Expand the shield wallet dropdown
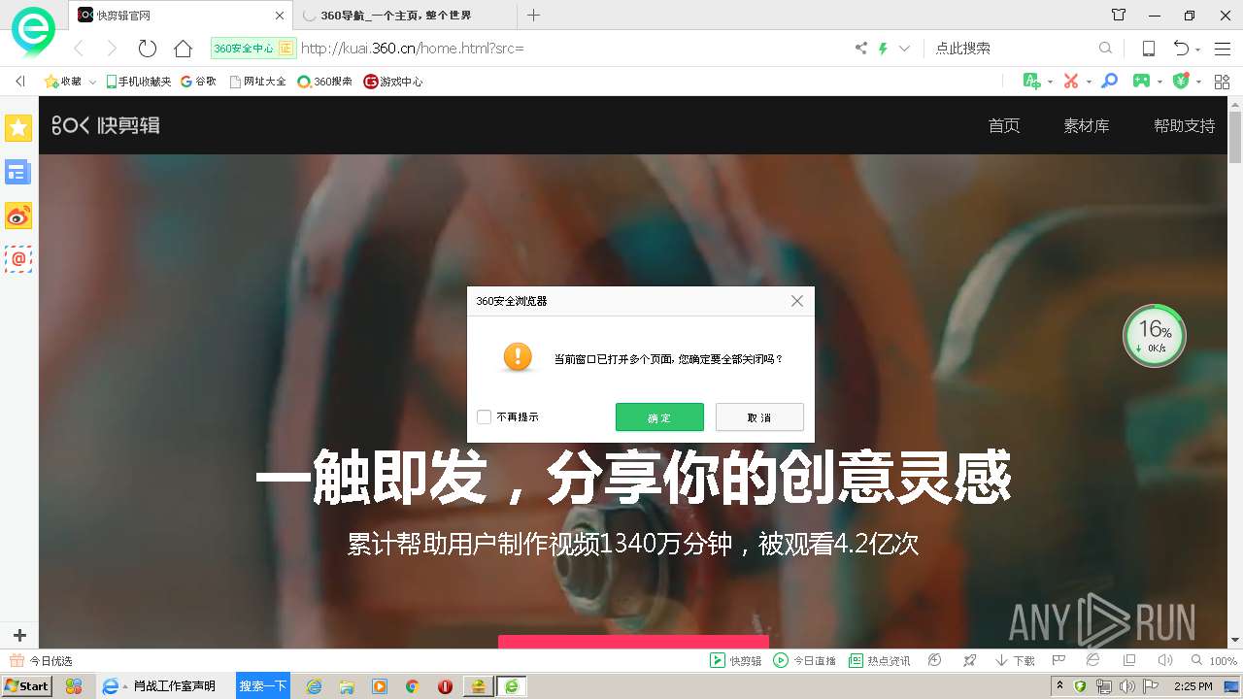This screenshot has height=699, width=1243. pos(1199,82)
